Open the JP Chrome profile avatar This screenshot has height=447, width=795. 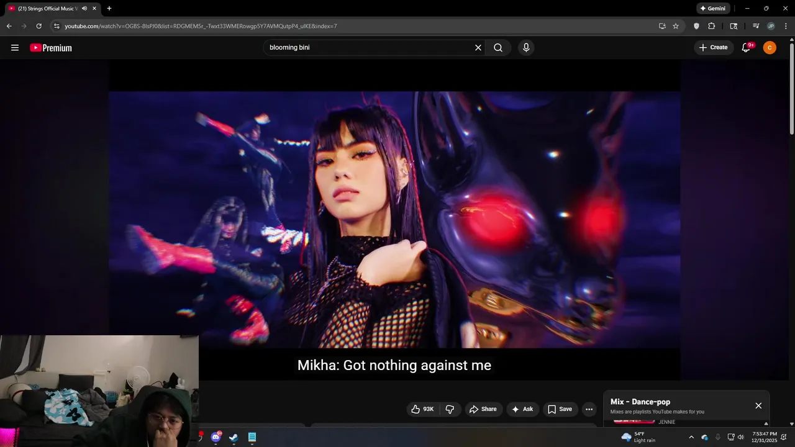pyautogui.click(x=771, y=26)
